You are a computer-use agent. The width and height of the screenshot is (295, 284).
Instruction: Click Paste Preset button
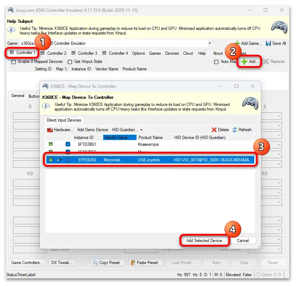click(x=145, y=263)
